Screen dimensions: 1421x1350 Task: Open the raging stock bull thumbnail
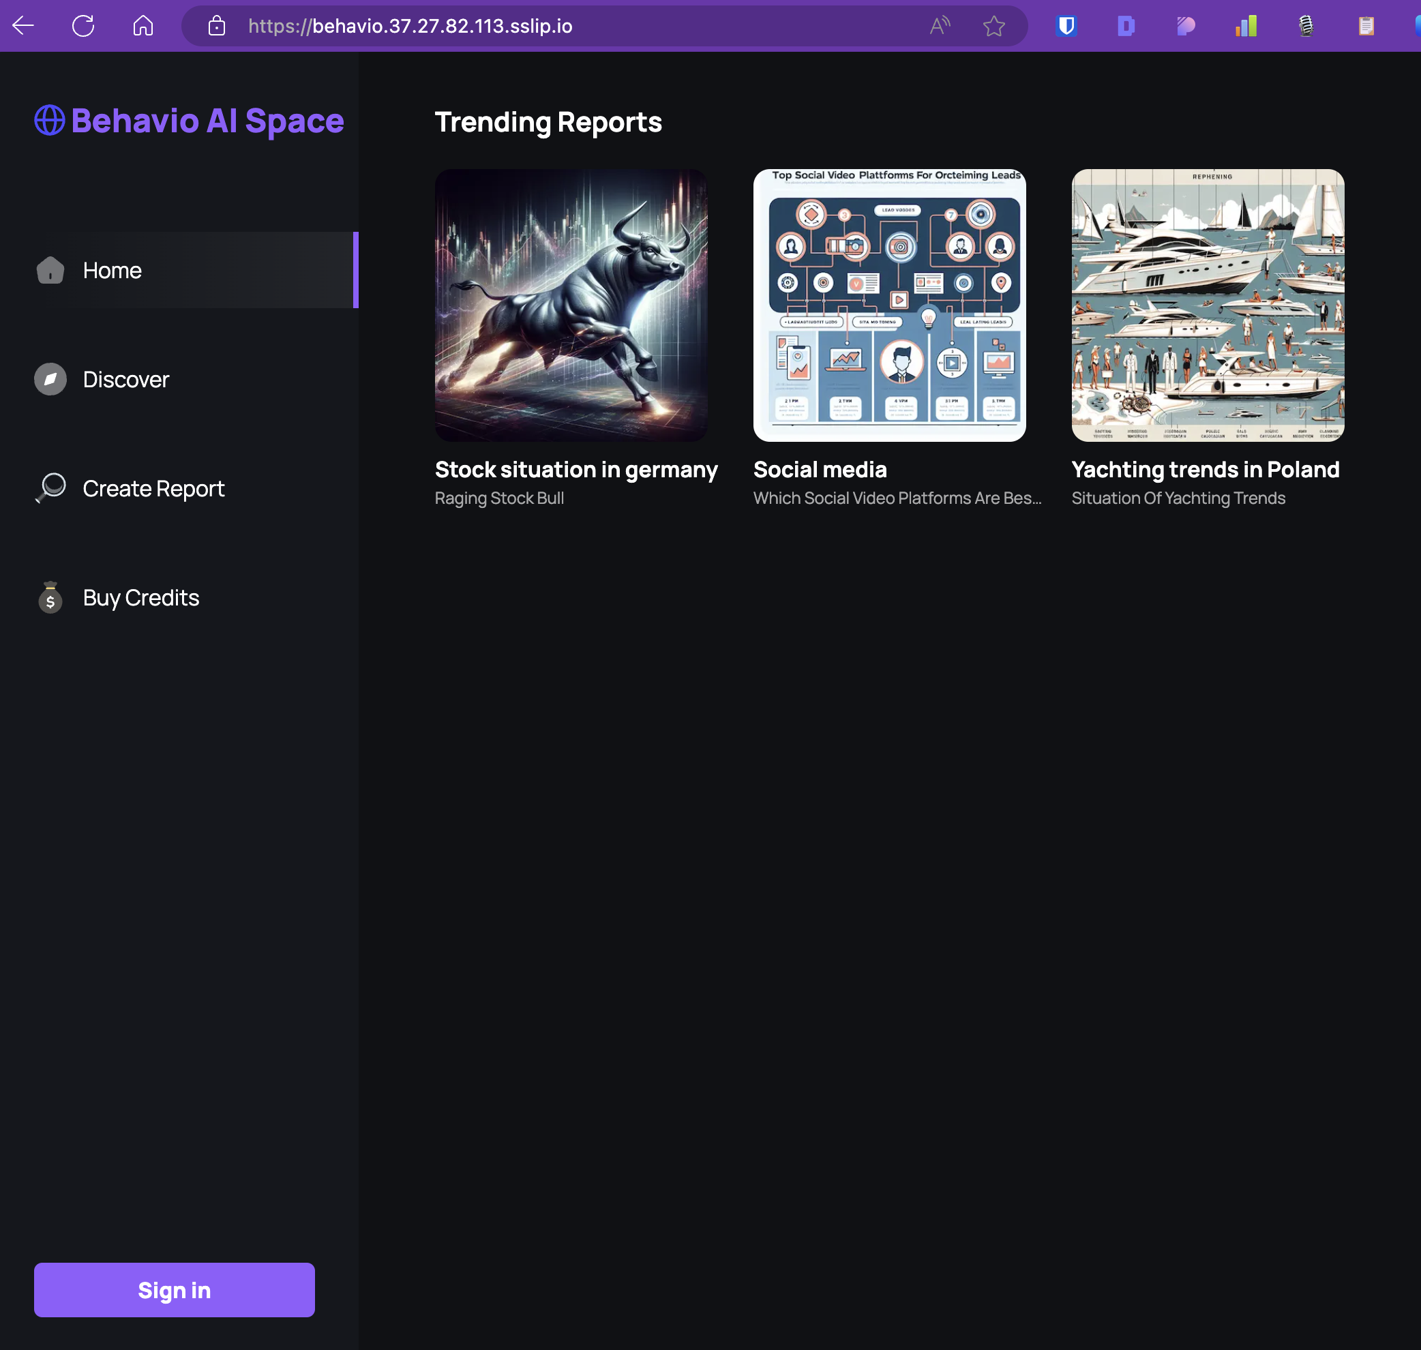click(x=571, y=305)
